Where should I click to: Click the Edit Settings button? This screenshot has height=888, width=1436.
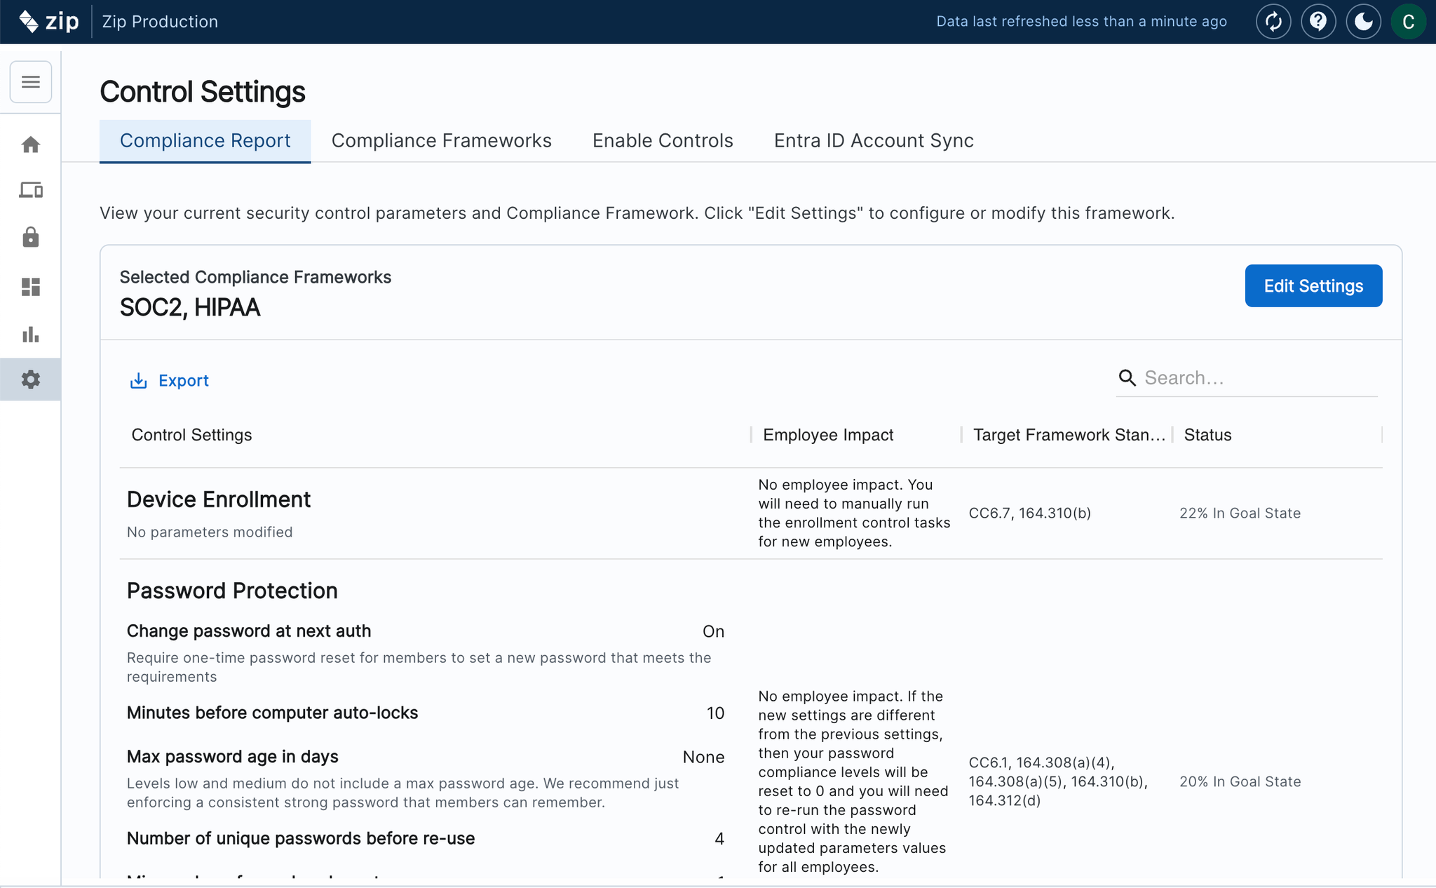coord(1313,285)
